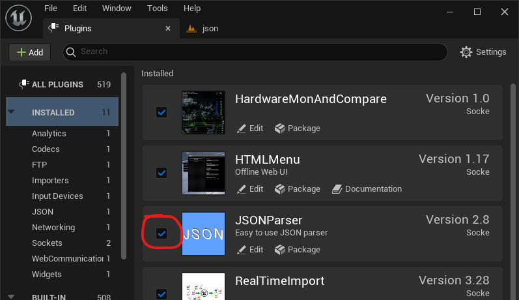The image size is (519, 300).
Task: Select the Sockets category in the sidebar
Action: tap(47, 243)
